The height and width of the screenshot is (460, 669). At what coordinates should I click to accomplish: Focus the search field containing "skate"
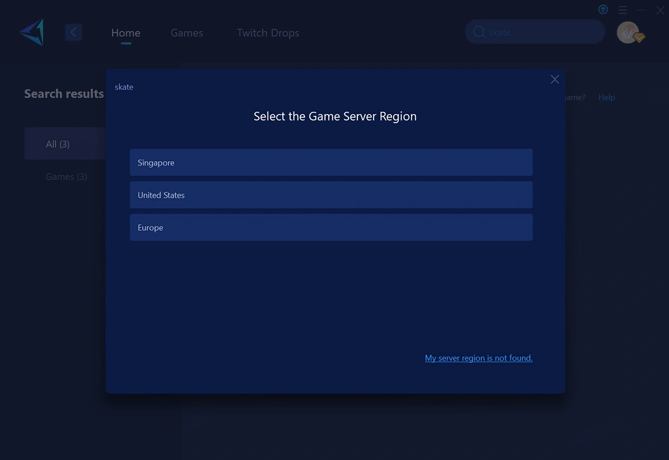coord(541,32)
